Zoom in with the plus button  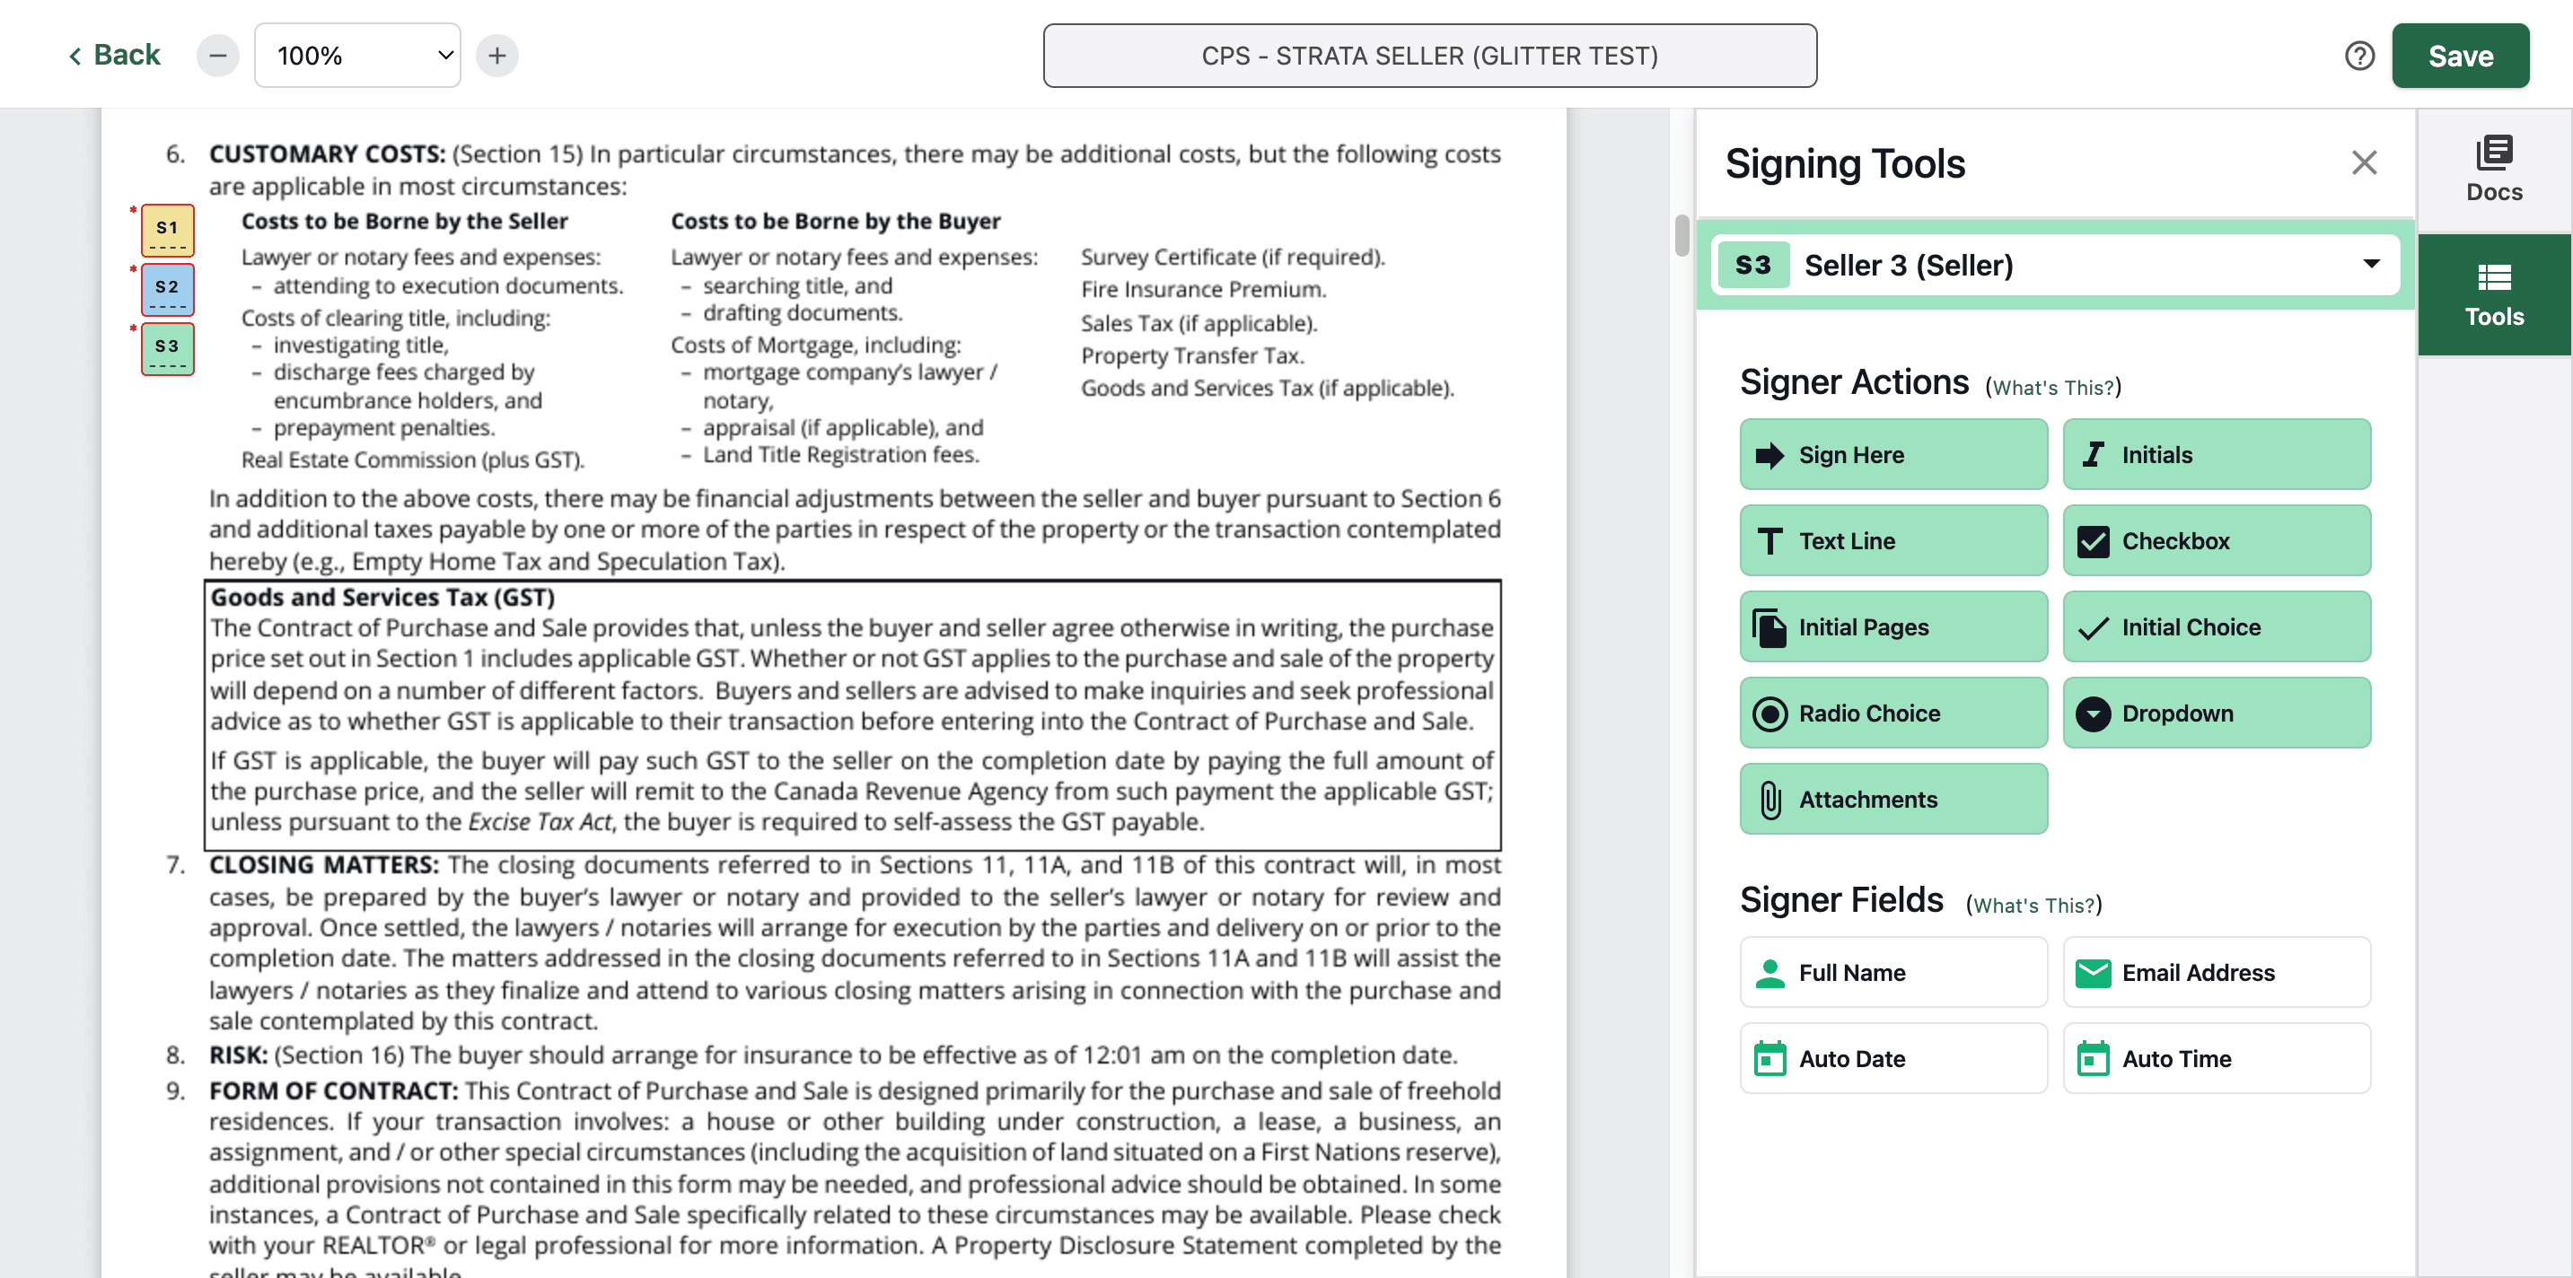pos(496,56)
